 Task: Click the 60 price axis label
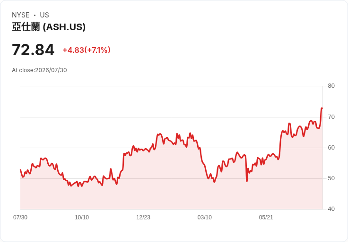coord(331,148)
